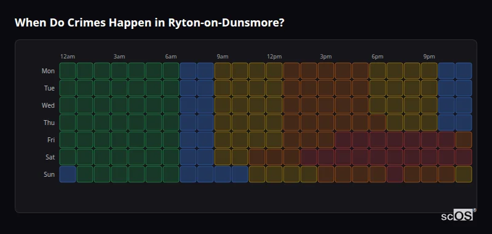Select the Saturday 11am orange cell
Image resolution: width=492 pixels, height=234 pixels.
click(x=257, y=157)
